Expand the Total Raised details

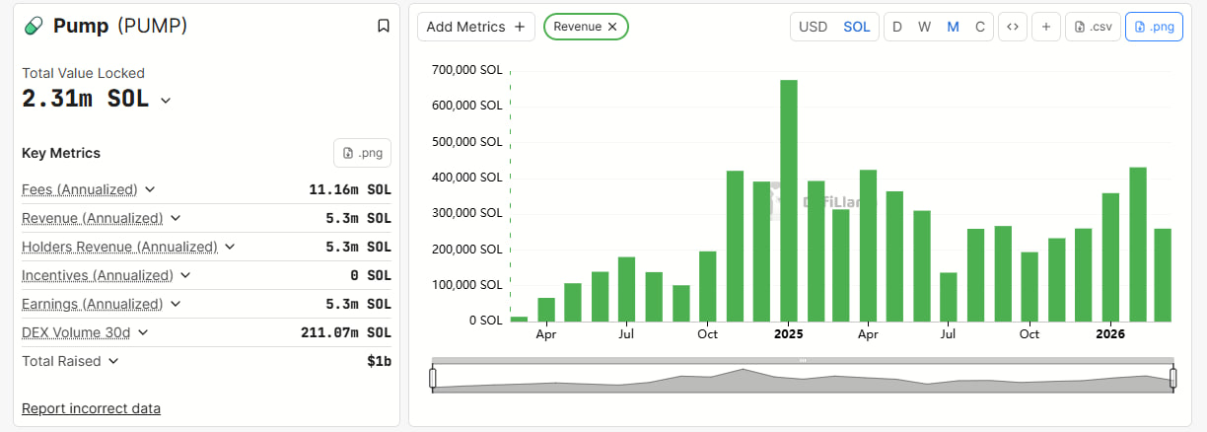click(x=113, y=361)
